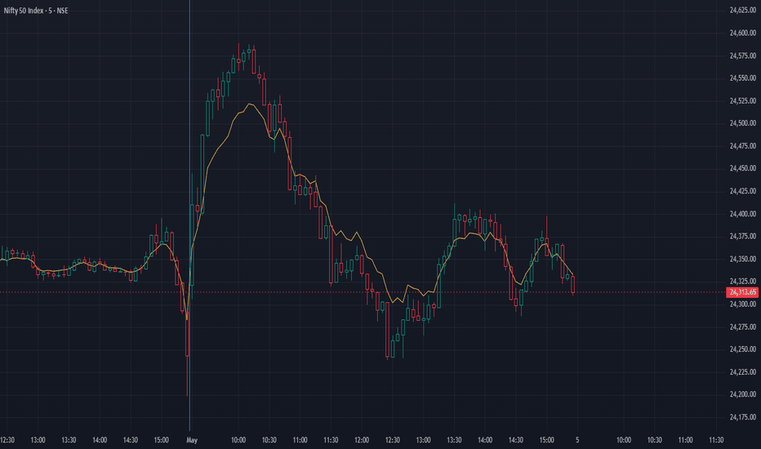This screenshot has width=761, height=449.
Task: Click the 12:00 time axis label
Action: tap(362, 440)
